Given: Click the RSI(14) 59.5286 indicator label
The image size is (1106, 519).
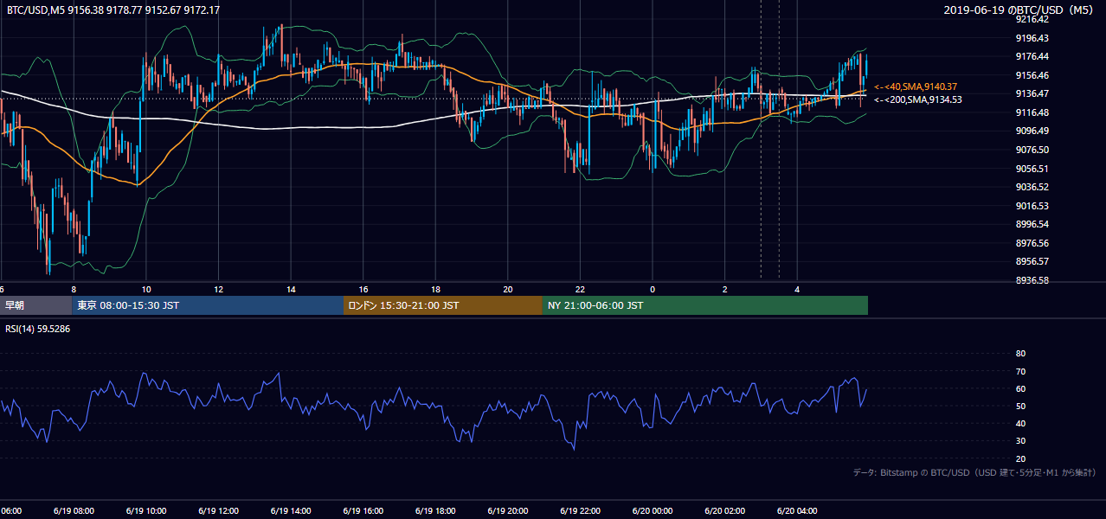Looking at the screenshot, I should pos(37,330).
